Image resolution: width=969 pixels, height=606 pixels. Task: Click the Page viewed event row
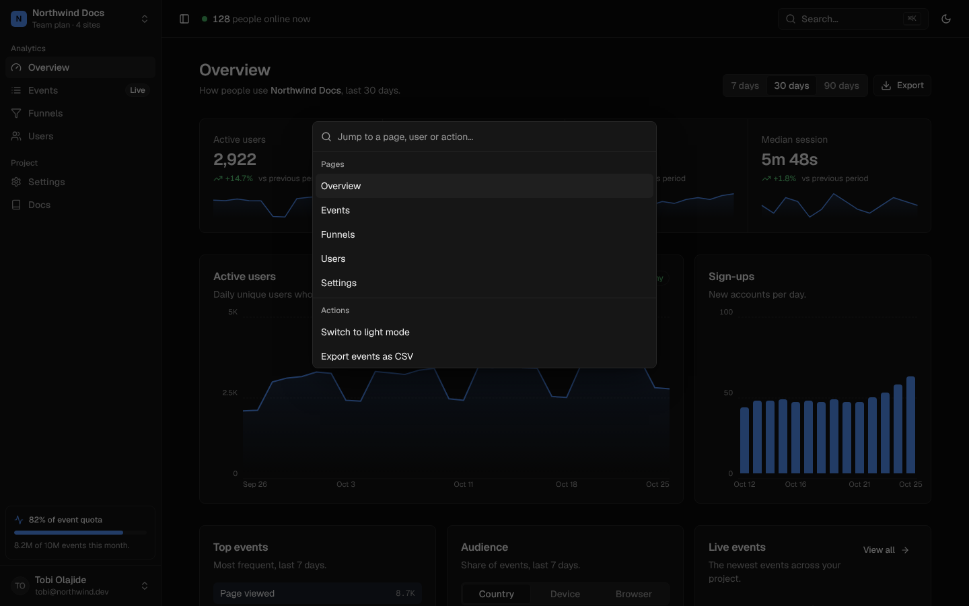click(x=318, y=593)
